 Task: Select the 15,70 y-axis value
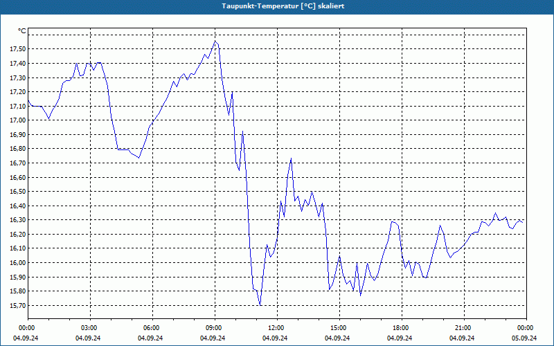[x=17, y=306]
